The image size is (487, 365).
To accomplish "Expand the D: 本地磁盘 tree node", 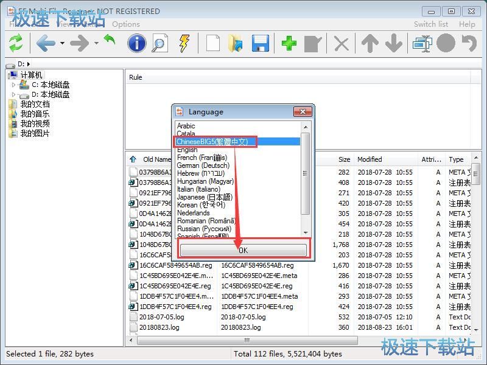I will pyautogui.click(x=13, y=94).
